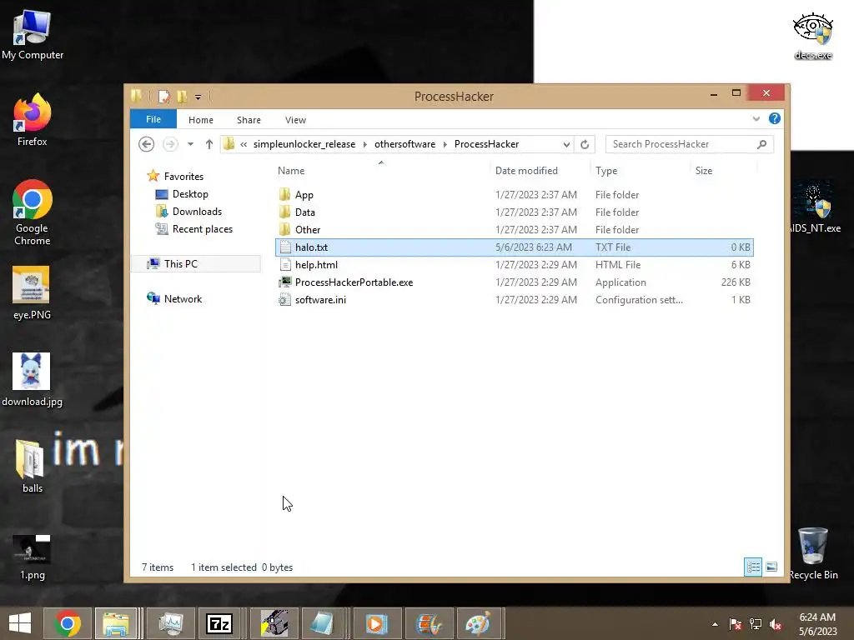Image resolution: width=854 pixels, height=640 pixels.
Task: Click the search magnifier icon
Action: (762, 144)
